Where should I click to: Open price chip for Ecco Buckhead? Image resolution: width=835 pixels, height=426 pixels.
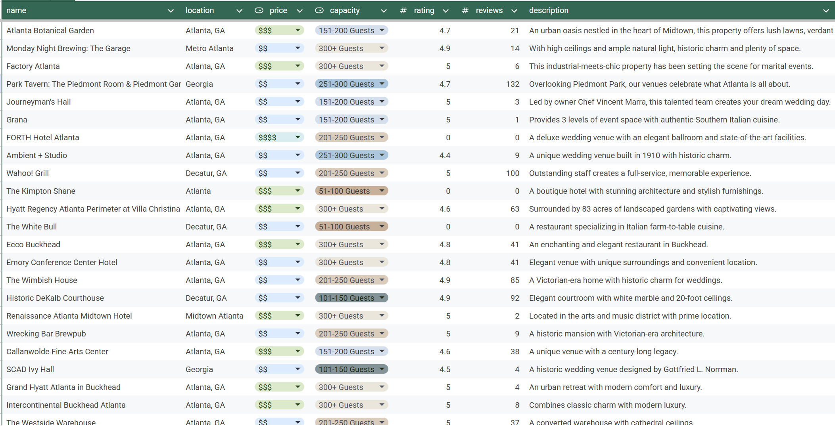(279, 245)
